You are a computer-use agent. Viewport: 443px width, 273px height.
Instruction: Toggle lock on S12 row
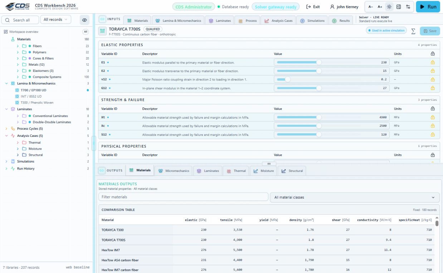click(433, 134)
